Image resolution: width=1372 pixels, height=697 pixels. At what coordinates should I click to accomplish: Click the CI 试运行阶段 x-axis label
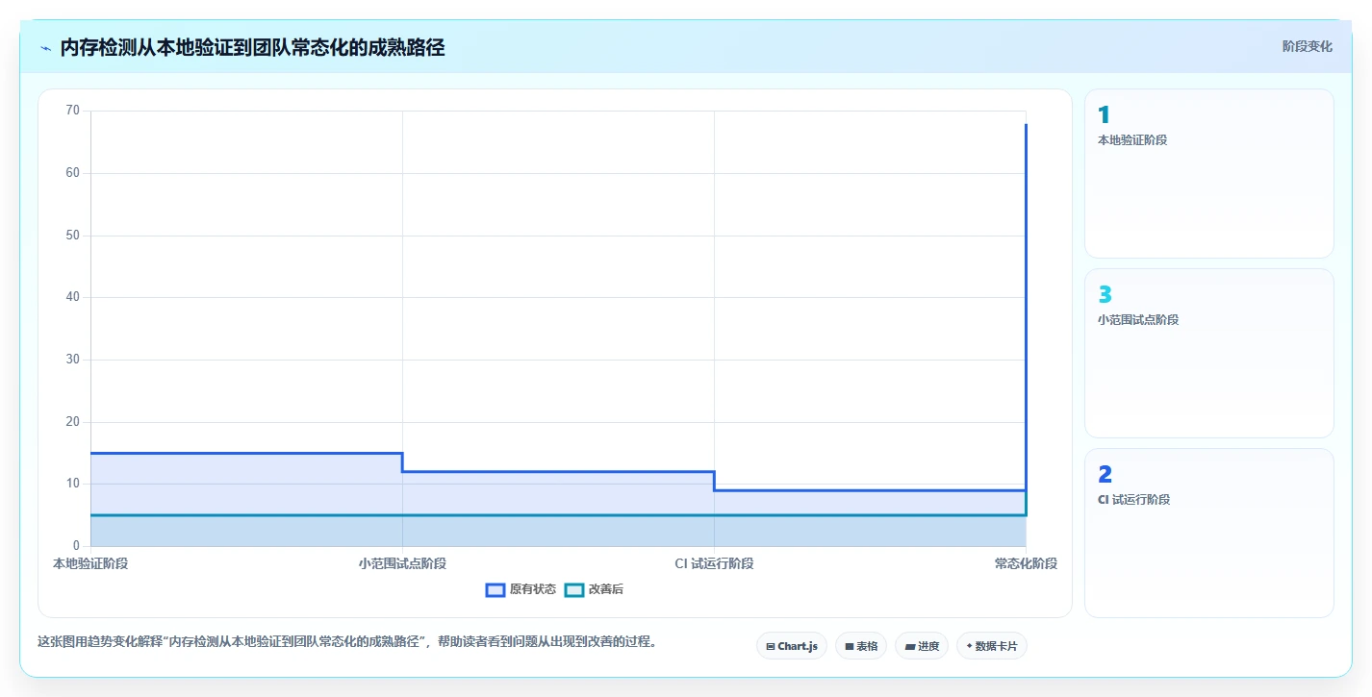714,563
